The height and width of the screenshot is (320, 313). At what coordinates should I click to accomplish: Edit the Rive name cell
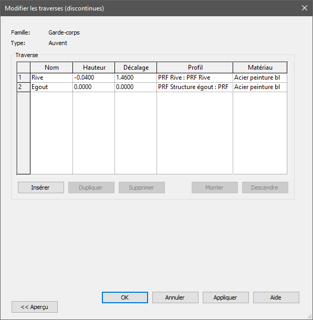tap(51, 78)
